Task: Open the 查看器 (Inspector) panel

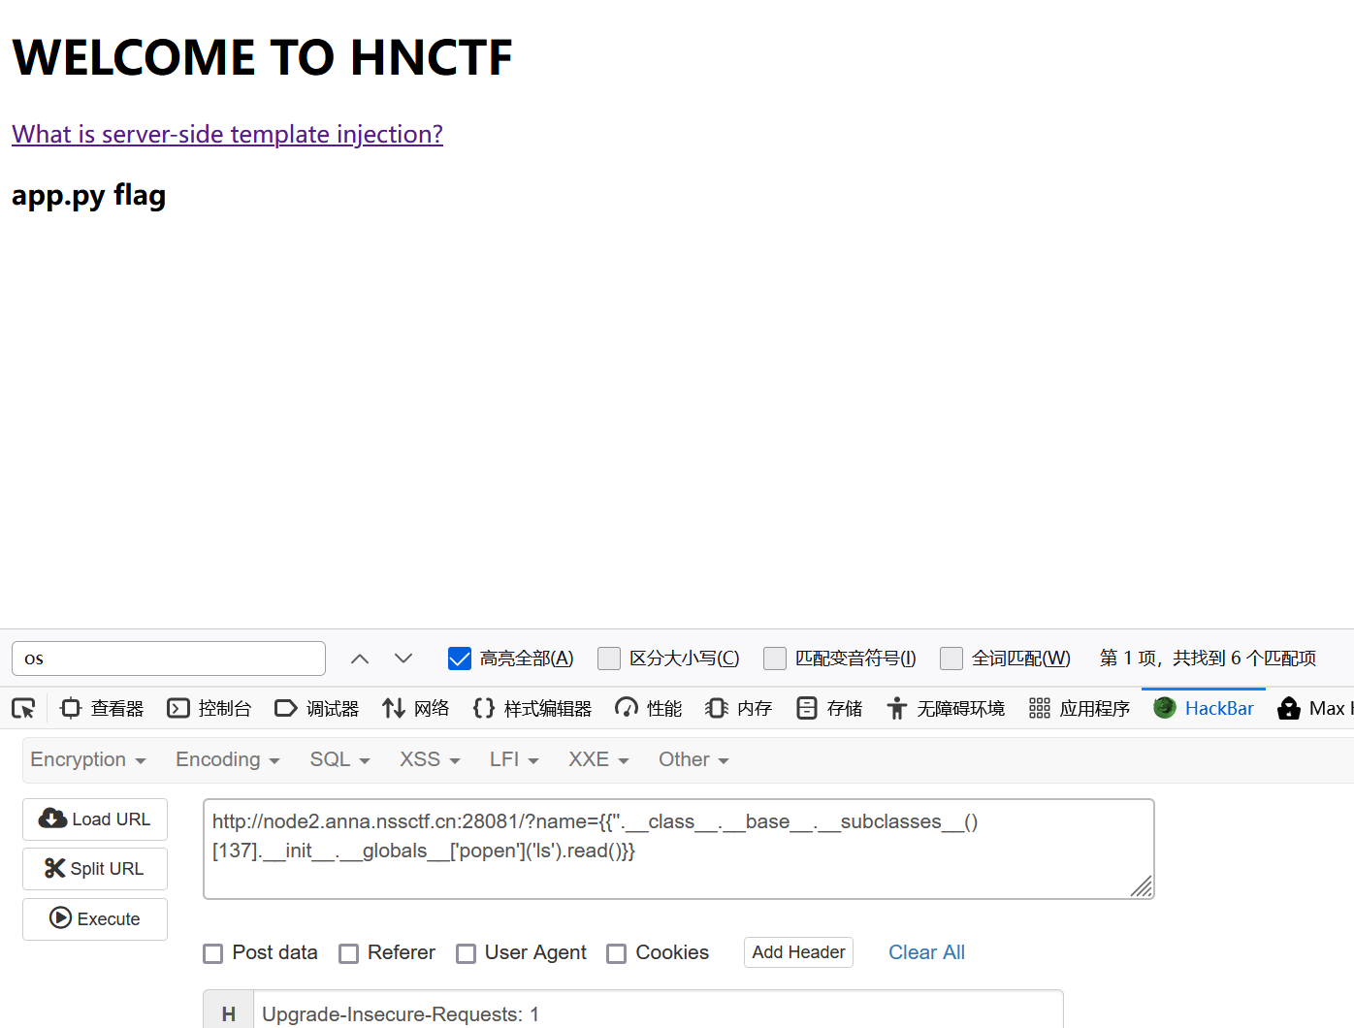Action: point(101,708)
